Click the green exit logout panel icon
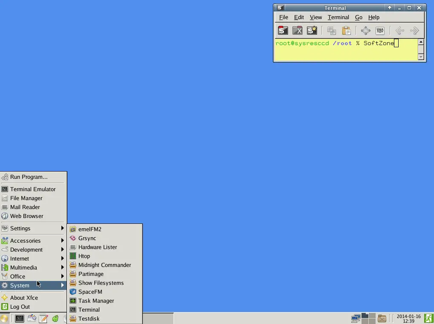 429,318
